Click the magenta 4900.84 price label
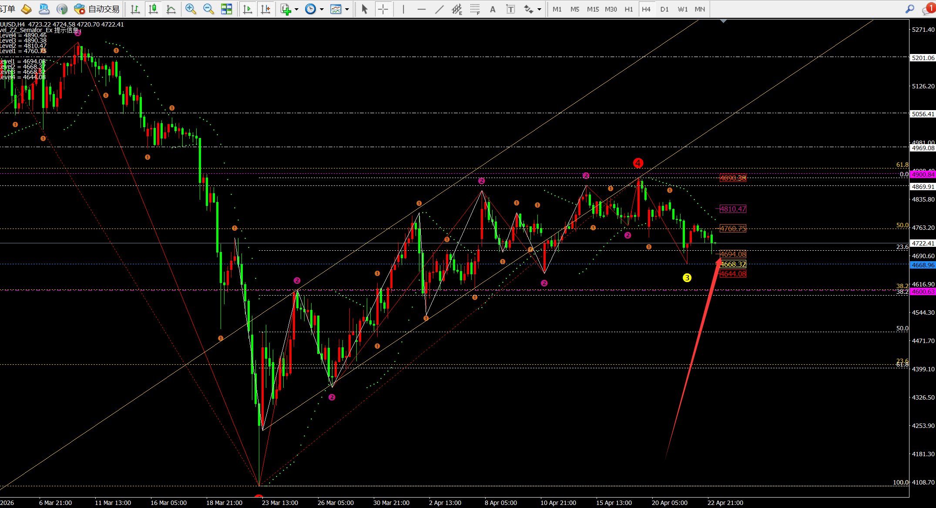Screen dimensions: 936x508 point(923,175)
